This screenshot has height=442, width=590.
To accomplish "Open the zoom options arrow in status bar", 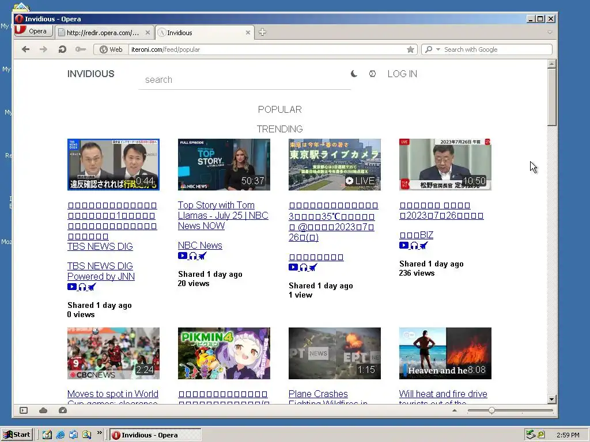I will [455, 410].
